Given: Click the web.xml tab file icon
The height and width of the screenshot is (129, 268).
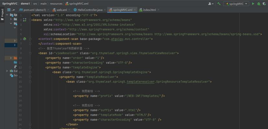Looking at the screenshot, I should coord(54,10).
